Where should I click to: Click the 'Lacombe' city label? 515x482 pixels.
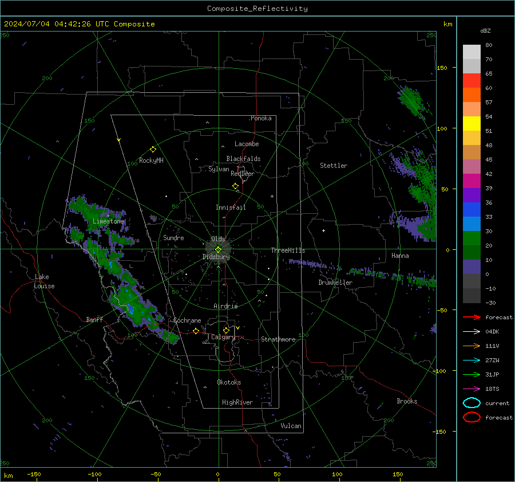(247, 144)
